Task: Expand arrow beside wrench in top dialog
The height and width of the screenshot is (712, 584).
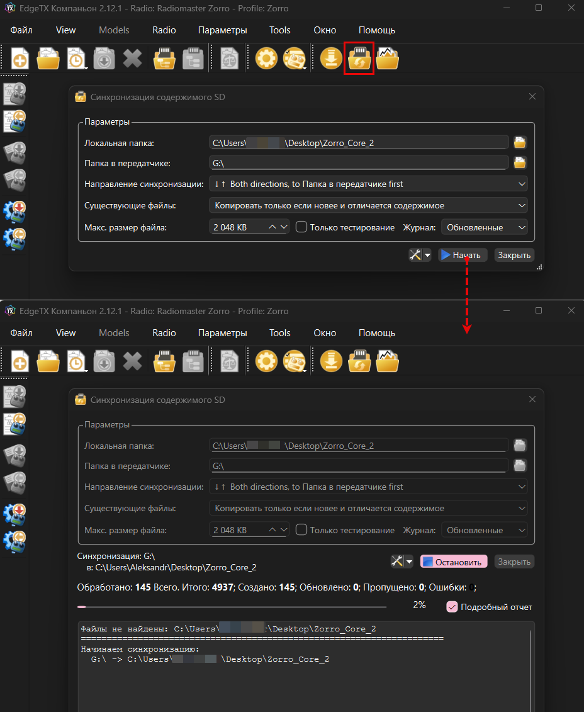Action: pyautogui.click(x=427, y=255)
